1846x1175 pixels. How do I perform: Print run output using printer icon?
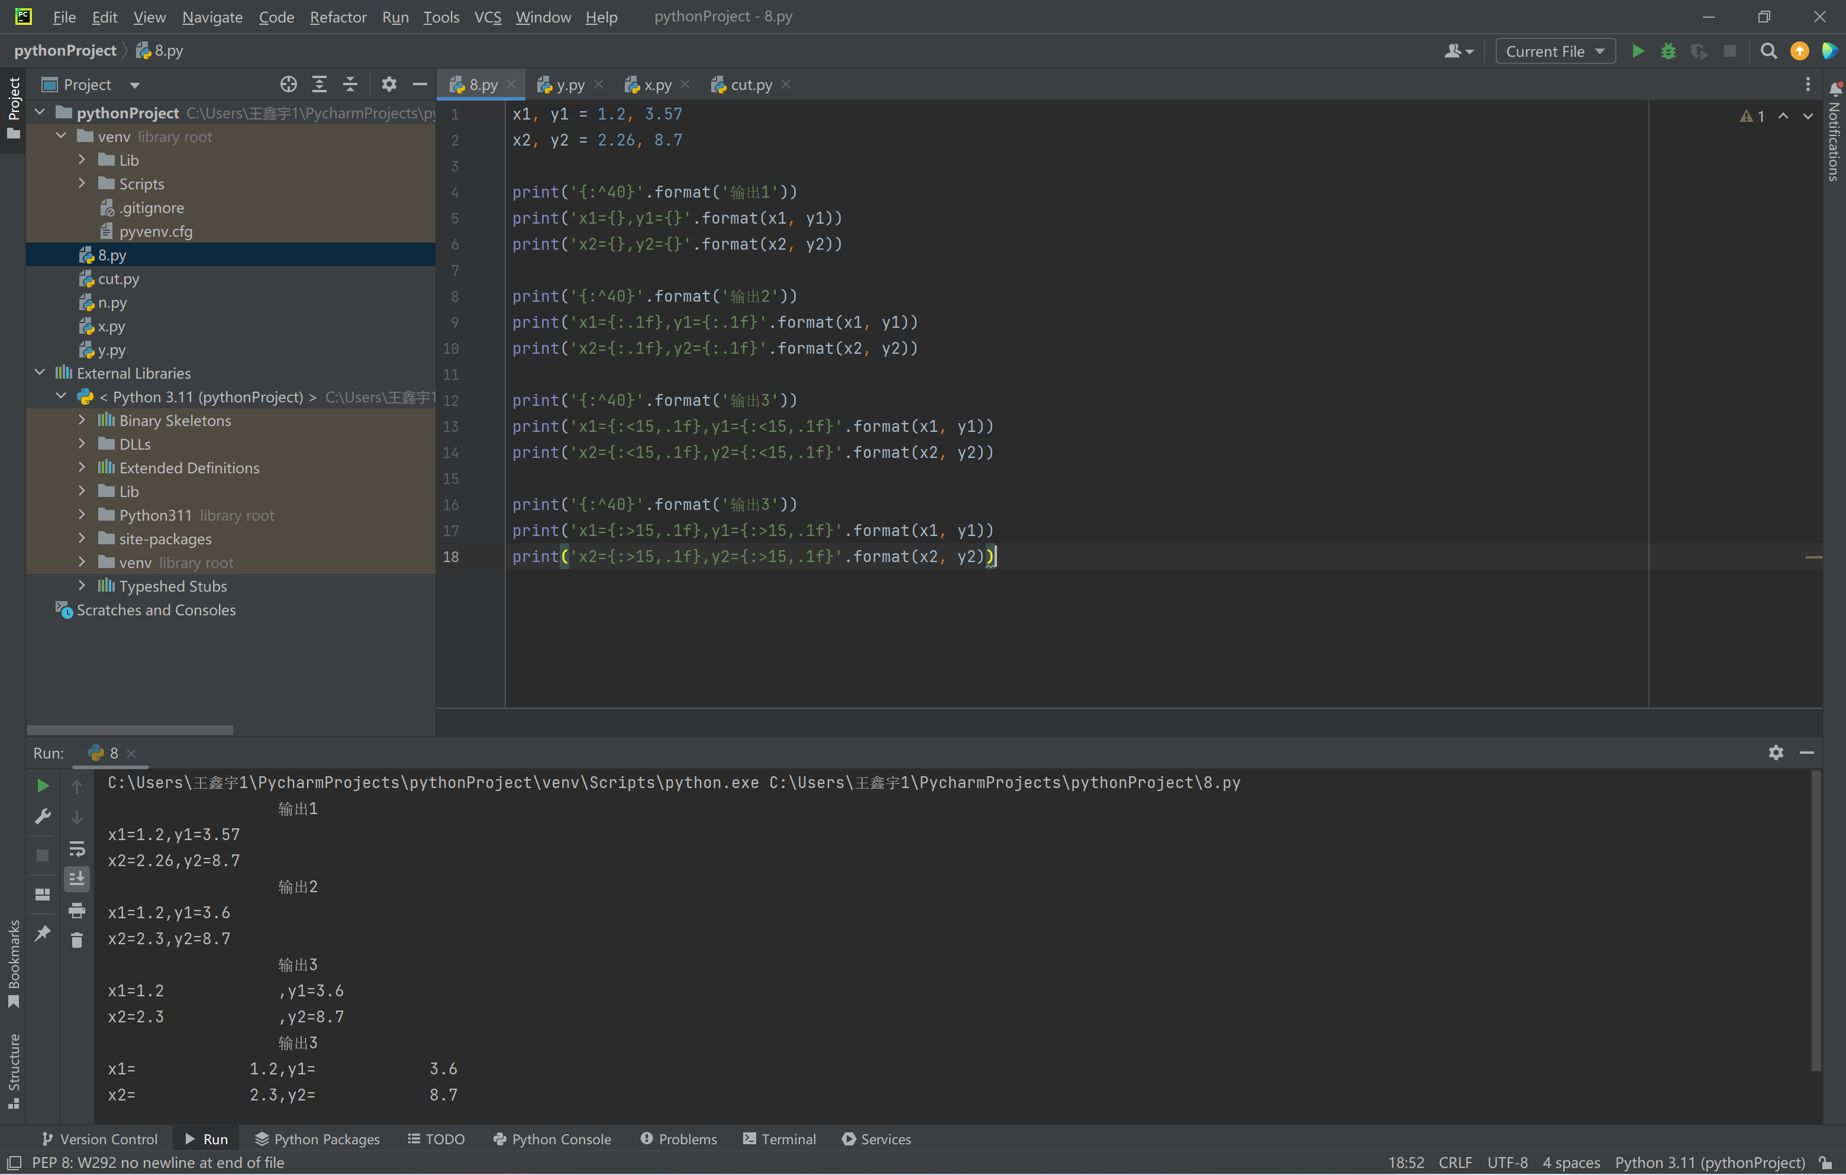click(77, 911)
